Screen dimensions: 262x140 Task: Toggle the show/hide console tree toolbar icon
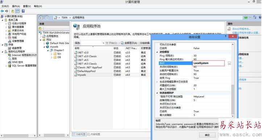(x=17, y=11)
